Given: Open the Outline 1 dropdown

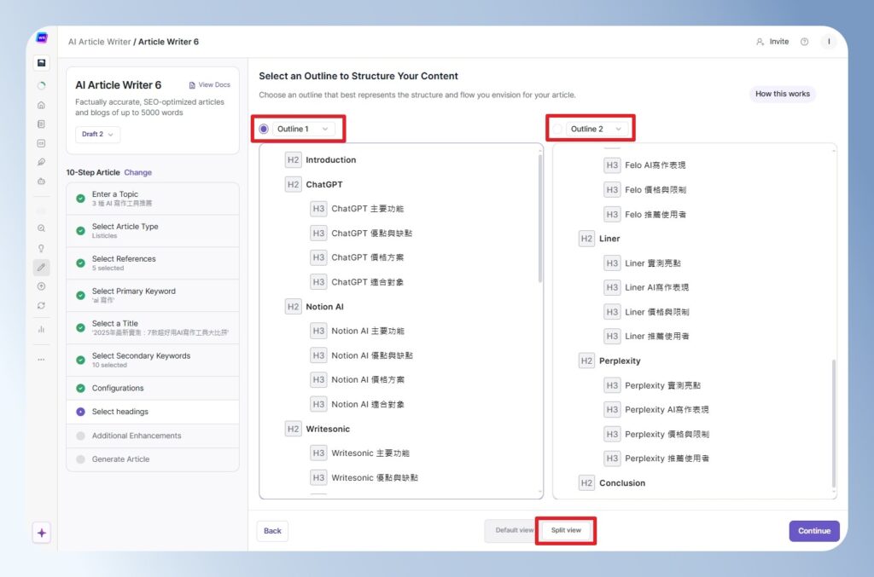Looking at the screenshot, I should click(303, 129).
